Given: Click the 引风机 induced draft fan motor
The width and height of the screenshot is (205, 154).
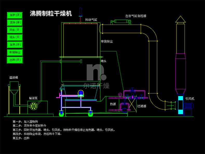Looking at the screenshot, I should pyautogui.click(x=188, y=106).
